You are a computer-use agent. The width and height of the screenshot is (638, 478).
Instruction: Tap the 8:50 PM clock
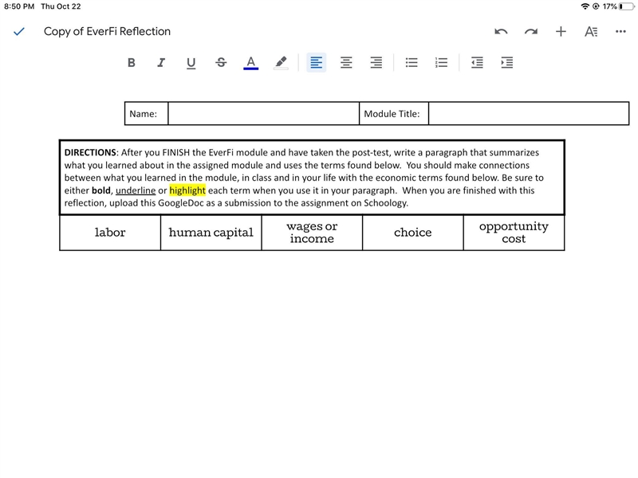point(19,6)
